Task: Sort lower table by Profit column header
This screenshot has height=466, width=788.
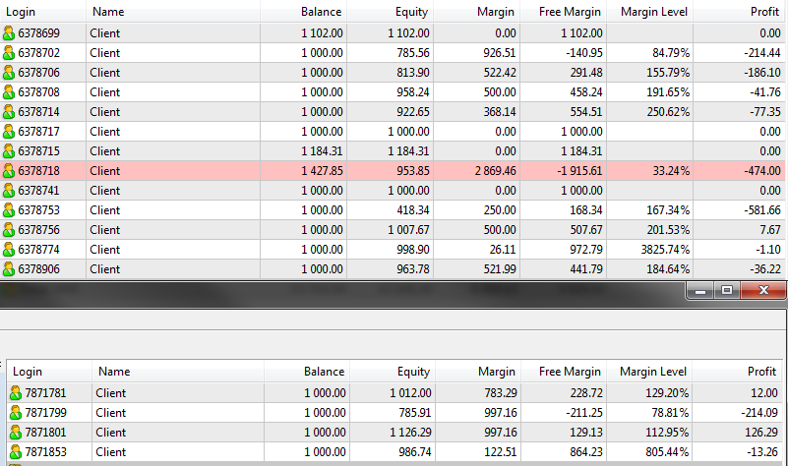Action: point(738,372)
